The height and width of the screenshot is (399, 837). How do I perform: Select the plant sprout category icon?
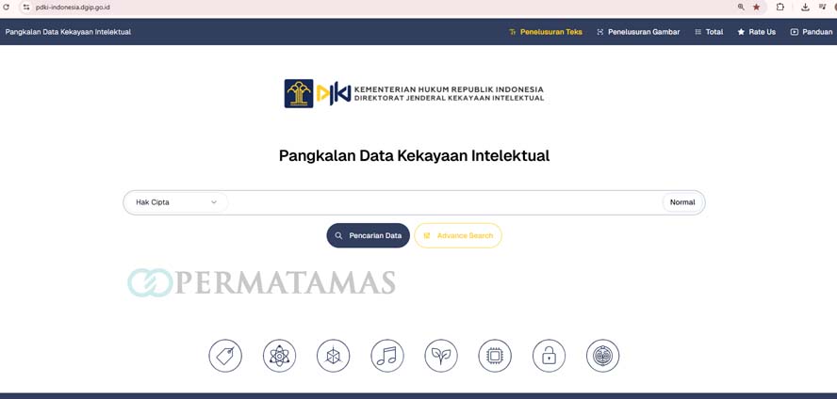click(440, 356)
